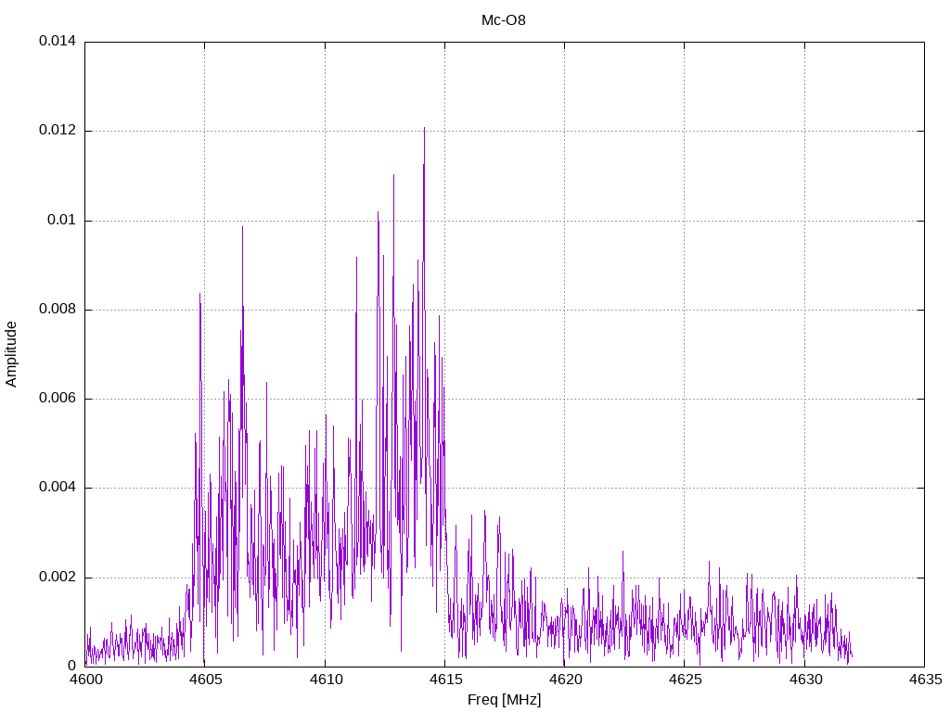Click the 0.014 y-axis tick label
Image resolution: width=950 pixels, height=712 pixels.
coord(57,42)
